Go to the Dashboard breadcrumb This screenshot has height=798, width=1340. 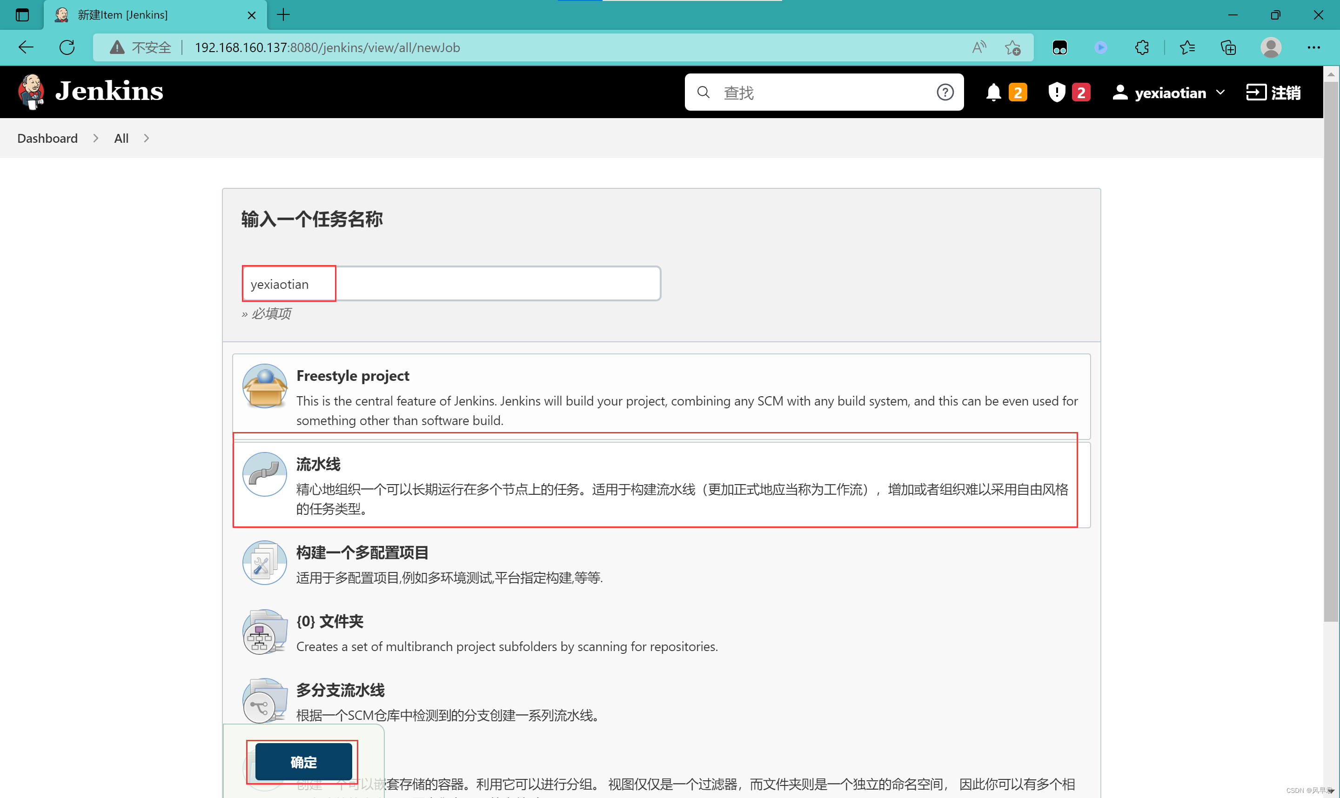point(47,138)
